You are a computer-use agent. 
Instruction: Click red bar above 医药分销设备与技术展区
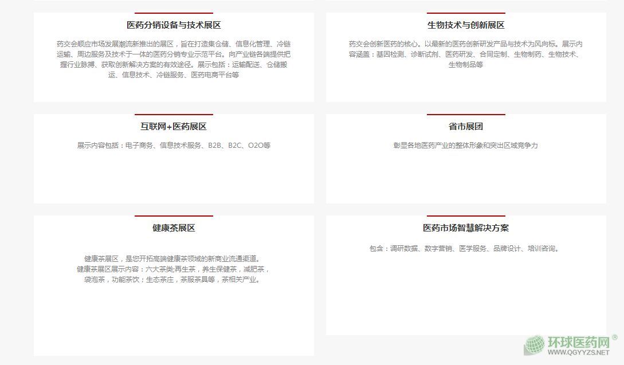pyautogui.click(x=174, y=13)
